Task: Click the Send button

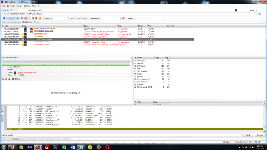Action: (248, 135)
